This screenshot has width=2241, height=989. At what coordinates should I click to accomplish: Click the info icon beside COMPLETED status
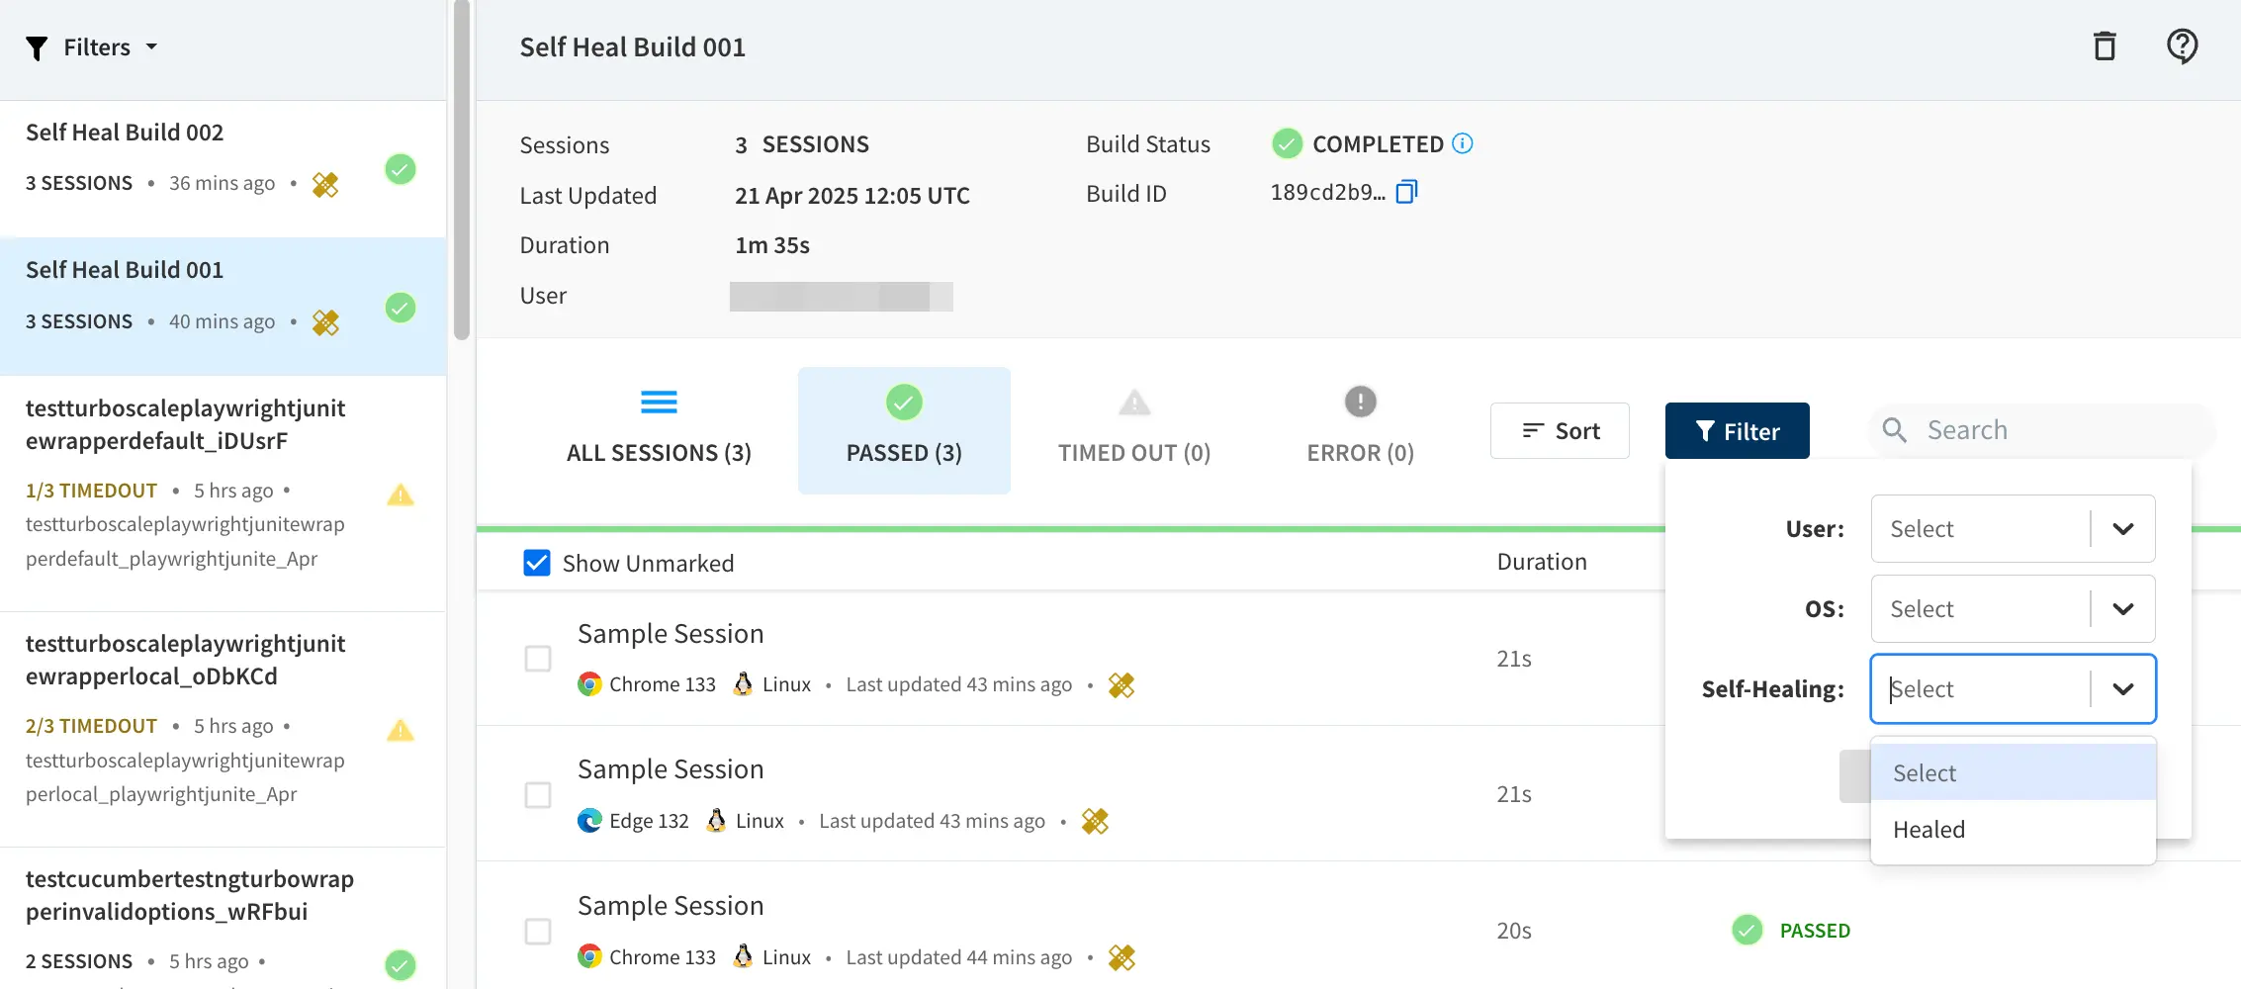(x=1462, y=143)
